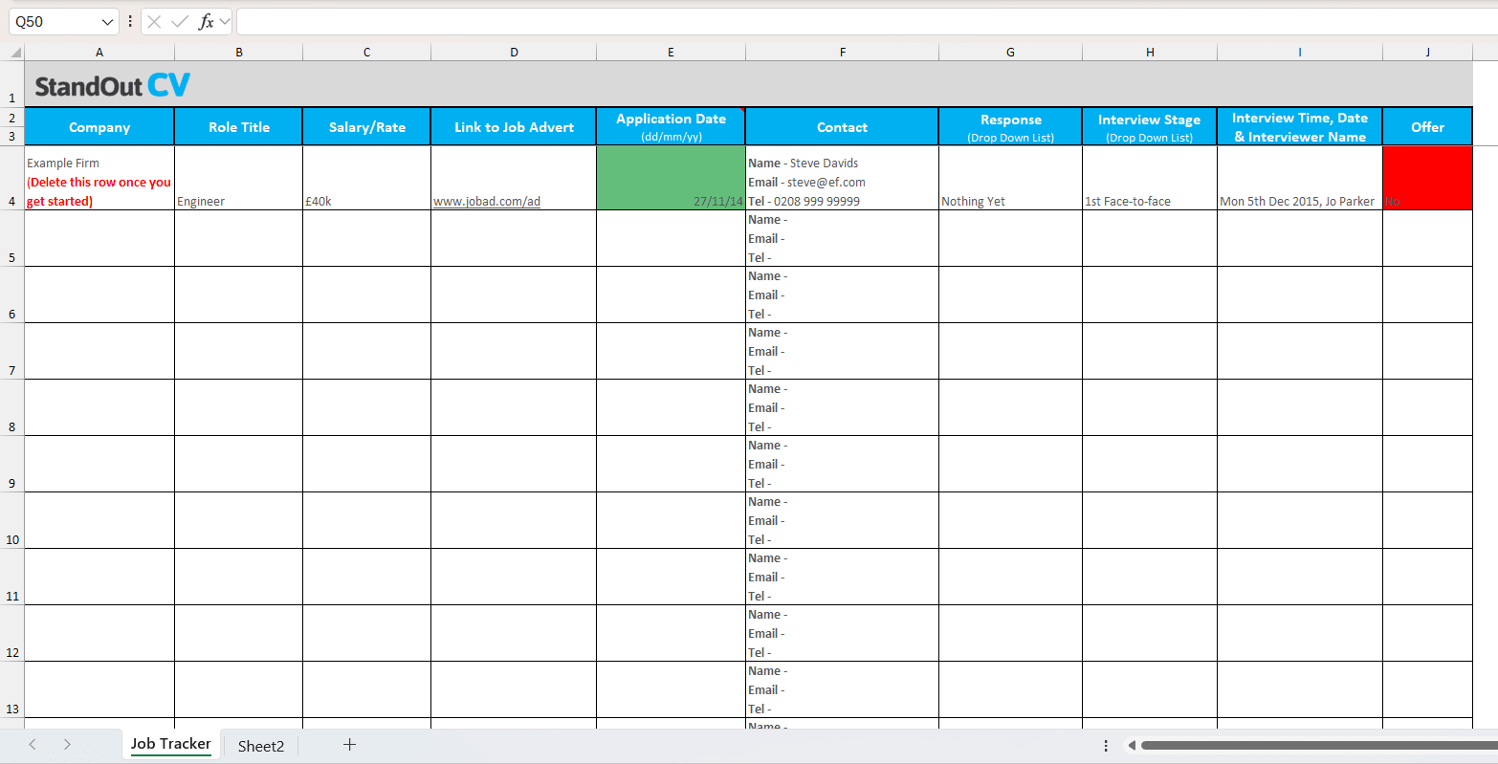1498x764 pixels.
Task: Click the column E header
Action: click(670, 52)
